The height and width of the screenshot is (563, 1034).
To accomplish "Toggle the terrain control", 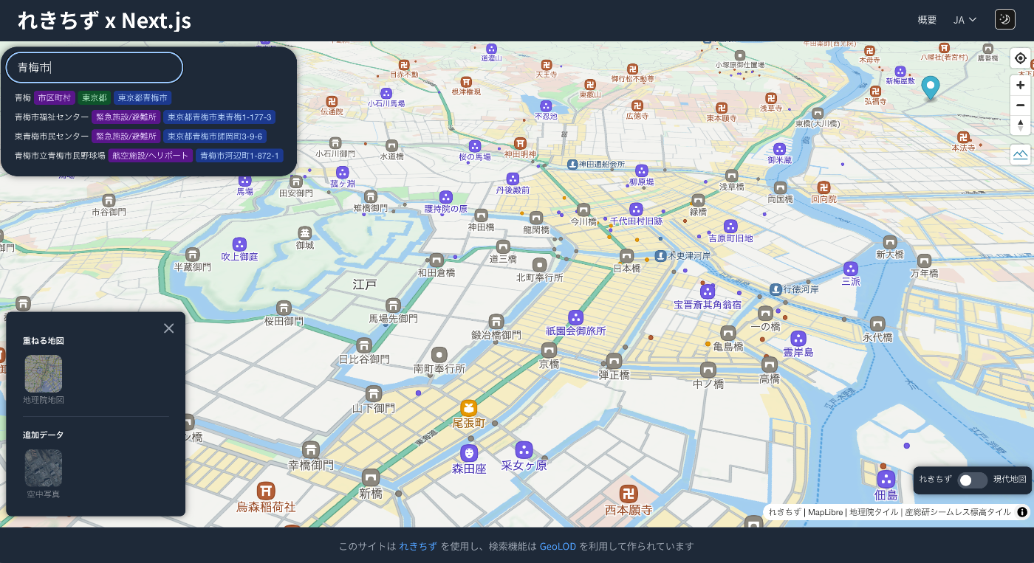I will click(1020, 154).
